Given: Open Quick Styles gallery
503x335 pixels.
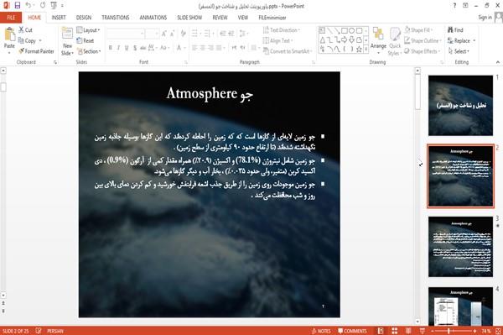Looking at the screenshot, I should [x=395, y=41].
